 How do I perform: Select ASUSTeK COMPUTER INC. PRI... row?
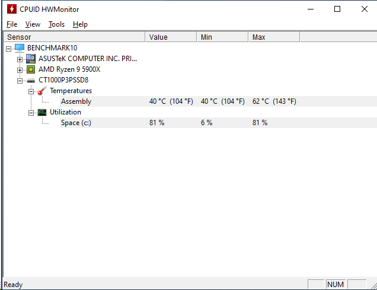coord(88,59)
